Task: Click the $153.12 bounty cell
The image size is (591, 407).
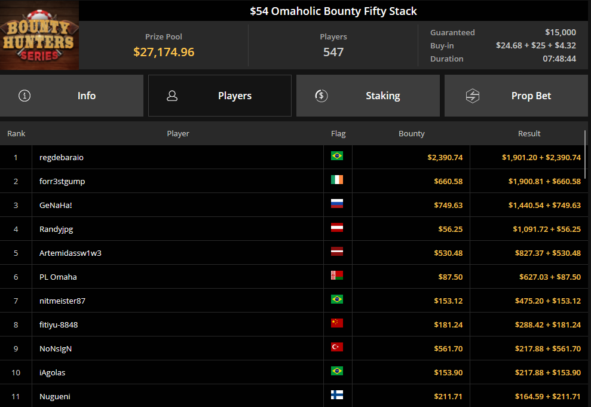Action: [448, 301]
